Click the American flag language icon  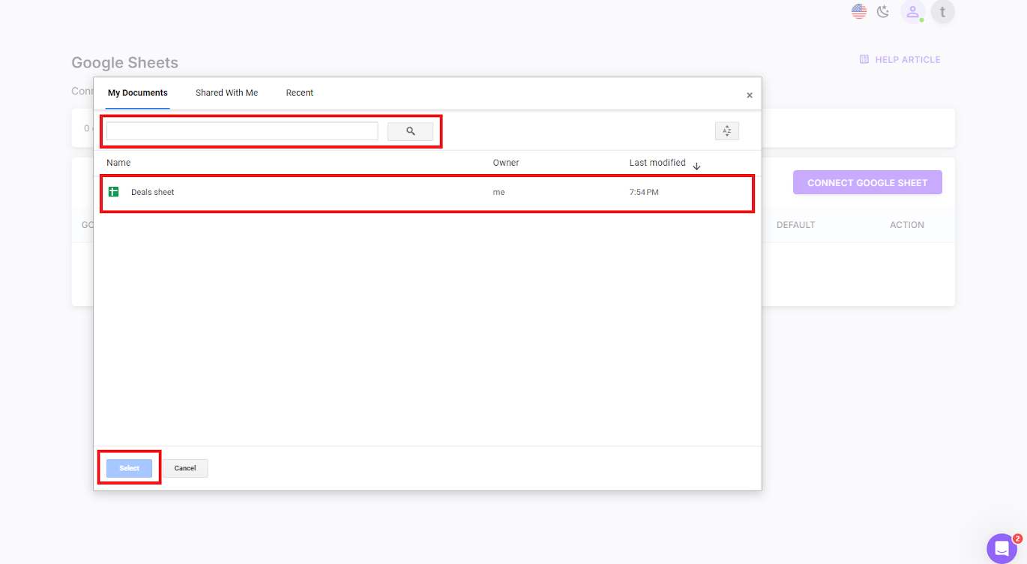click(x=858, y=10)
